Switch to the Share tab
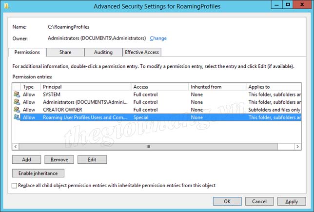 (65, 52)
